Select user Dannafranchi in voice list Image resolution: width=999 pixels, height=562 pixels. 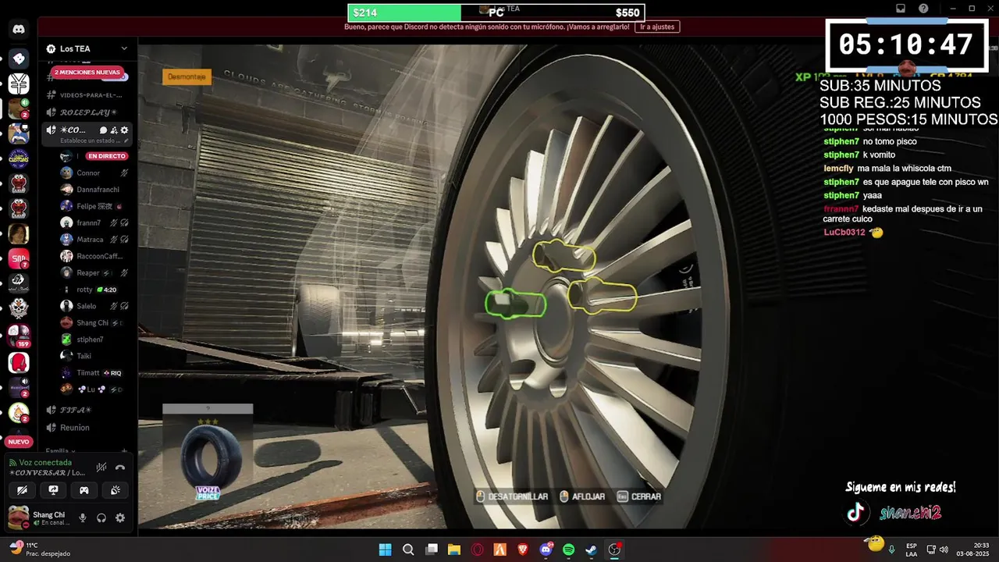click(x=94, y=190)
